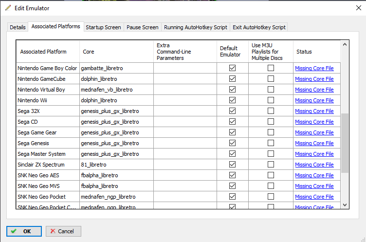Screen dimensions: 366x242
Task: Click the pencil icon in the Edit Emulator title
Action: (8, 8)
